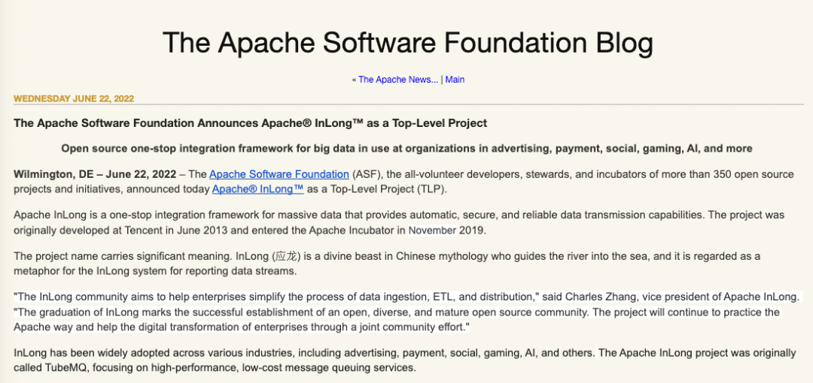
Task: Click the sentence starting 'The graduation of InLong marks'
Action: pyautogui.click(x=302, y=312)
